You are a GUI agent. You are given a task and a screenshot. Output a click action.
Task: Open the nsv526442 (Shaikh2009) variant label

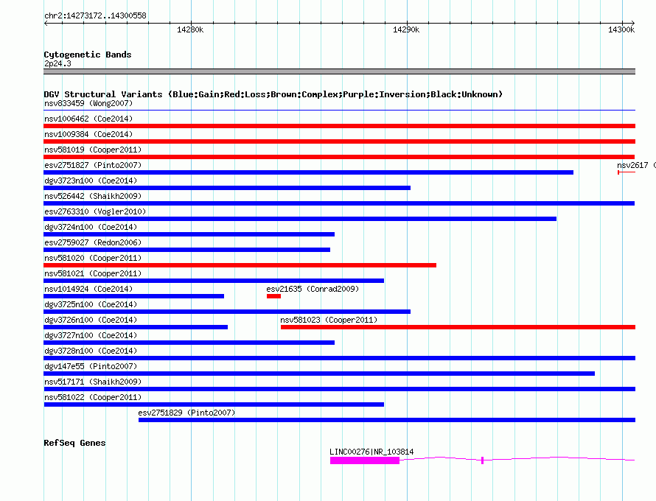tap(93, 196)
